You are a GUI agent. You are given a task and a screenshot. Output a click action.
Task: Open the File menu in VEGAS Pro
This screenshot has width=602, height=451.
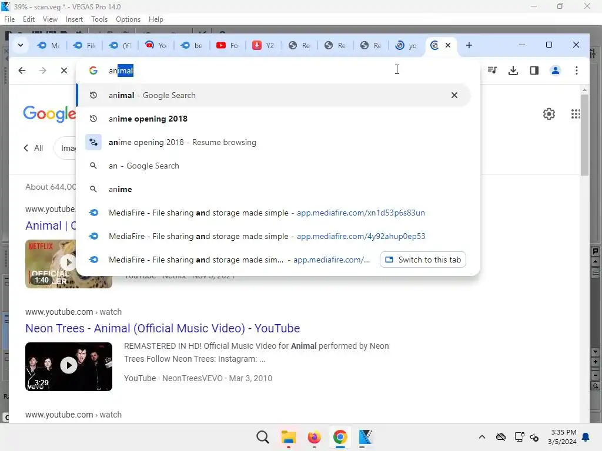tap(9, 19)
